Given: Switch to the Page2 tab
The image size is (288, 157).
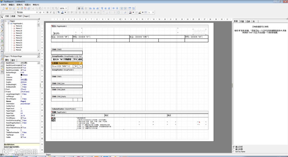Looking at the screenshot, I should coord(26,16).
